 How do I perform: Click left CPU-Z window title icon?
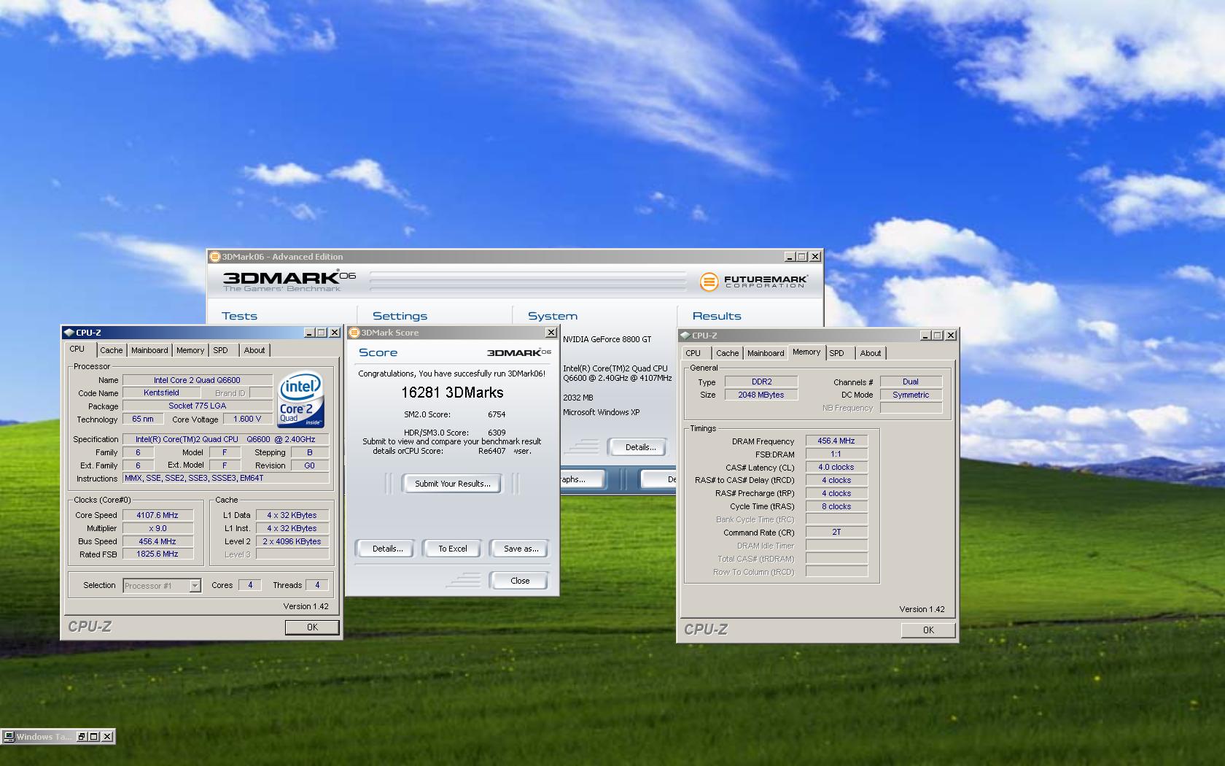tap(69, 333)
